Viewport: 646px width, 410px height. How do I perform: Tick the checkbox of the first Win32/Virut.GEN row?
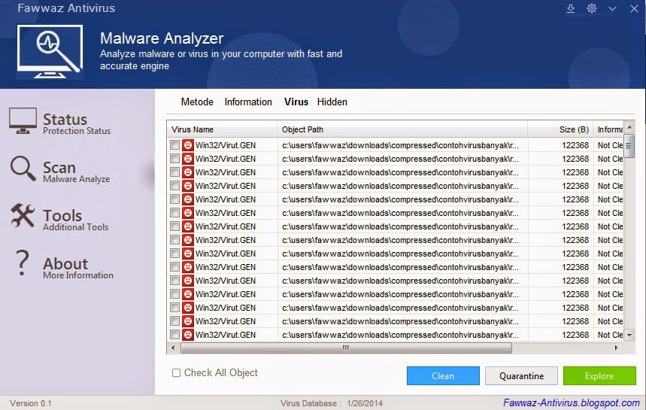pos(174,145)
